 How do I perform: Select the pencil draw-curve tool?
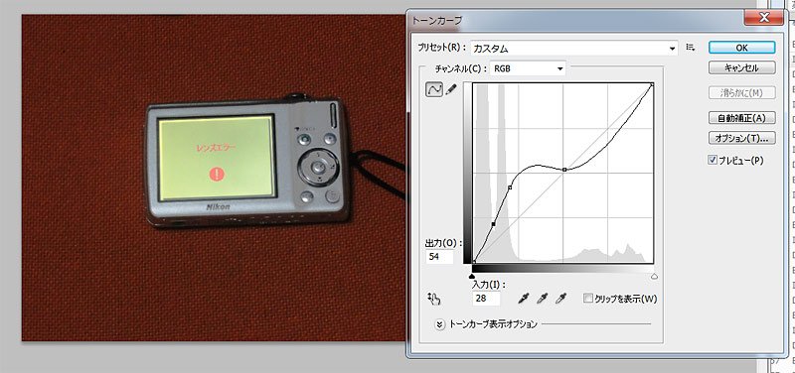(x=450, y=89)
